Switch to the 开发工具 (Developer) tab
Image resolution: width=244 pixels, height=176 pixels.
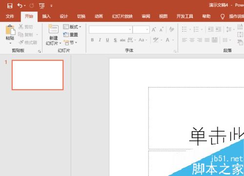(x=185, y=16)
